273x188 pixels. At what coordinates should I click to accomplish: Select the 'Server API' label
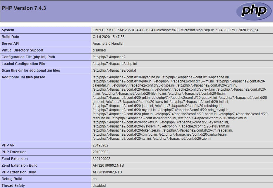click(x=11, y=44)
